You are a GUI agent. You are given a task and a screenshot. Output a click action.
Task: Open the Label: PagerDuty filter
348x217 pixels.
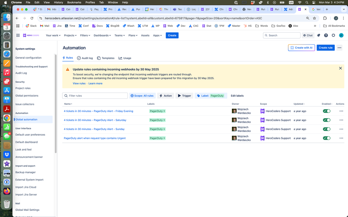click(x=211, y=96)
